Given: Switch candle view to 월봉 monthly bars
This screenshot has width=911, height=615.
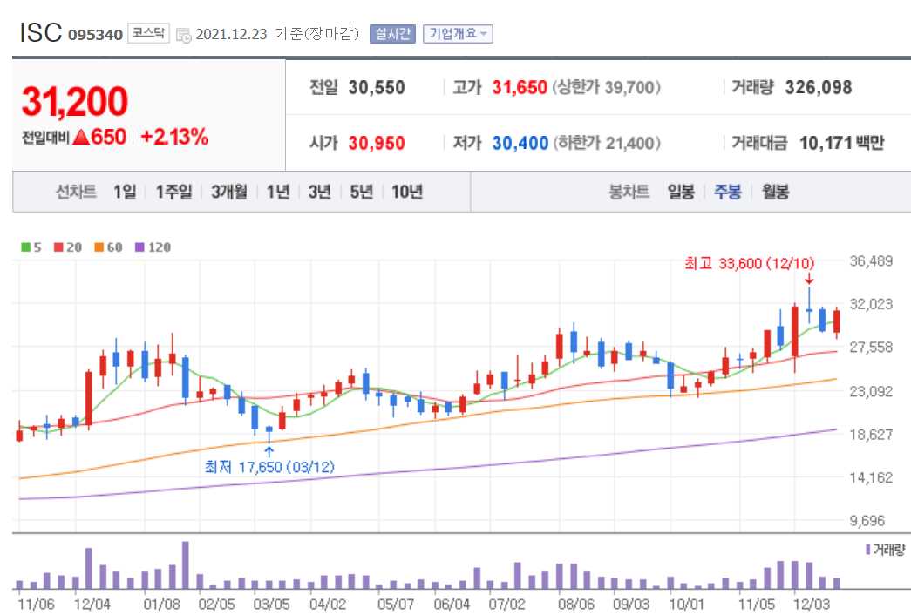Looking at the screenshot, I should click(777, 192).
